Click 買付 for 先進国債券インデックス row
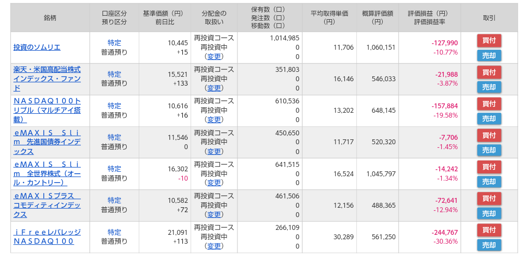The width and height of the screenshot is (532, 256). (x=489, y=135)
